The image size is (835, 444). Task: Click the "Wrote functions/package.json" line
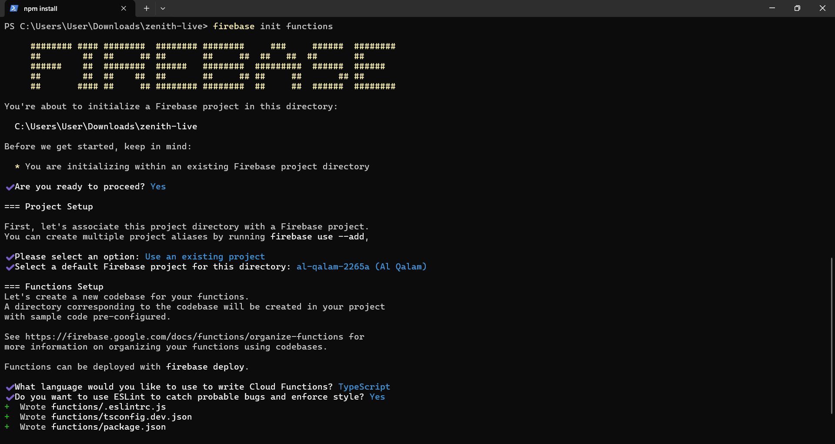point(93,427)
